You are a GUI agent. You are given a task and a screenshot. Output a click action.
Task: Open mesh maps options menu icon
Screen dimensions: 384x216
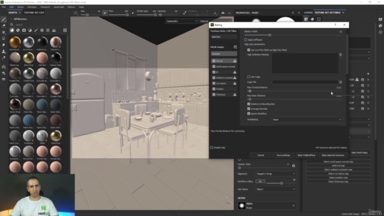[x=235, y=47]
